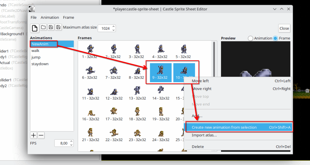Open the Frame menu
This screenshot has width=310, height=165.
point(68,18)
